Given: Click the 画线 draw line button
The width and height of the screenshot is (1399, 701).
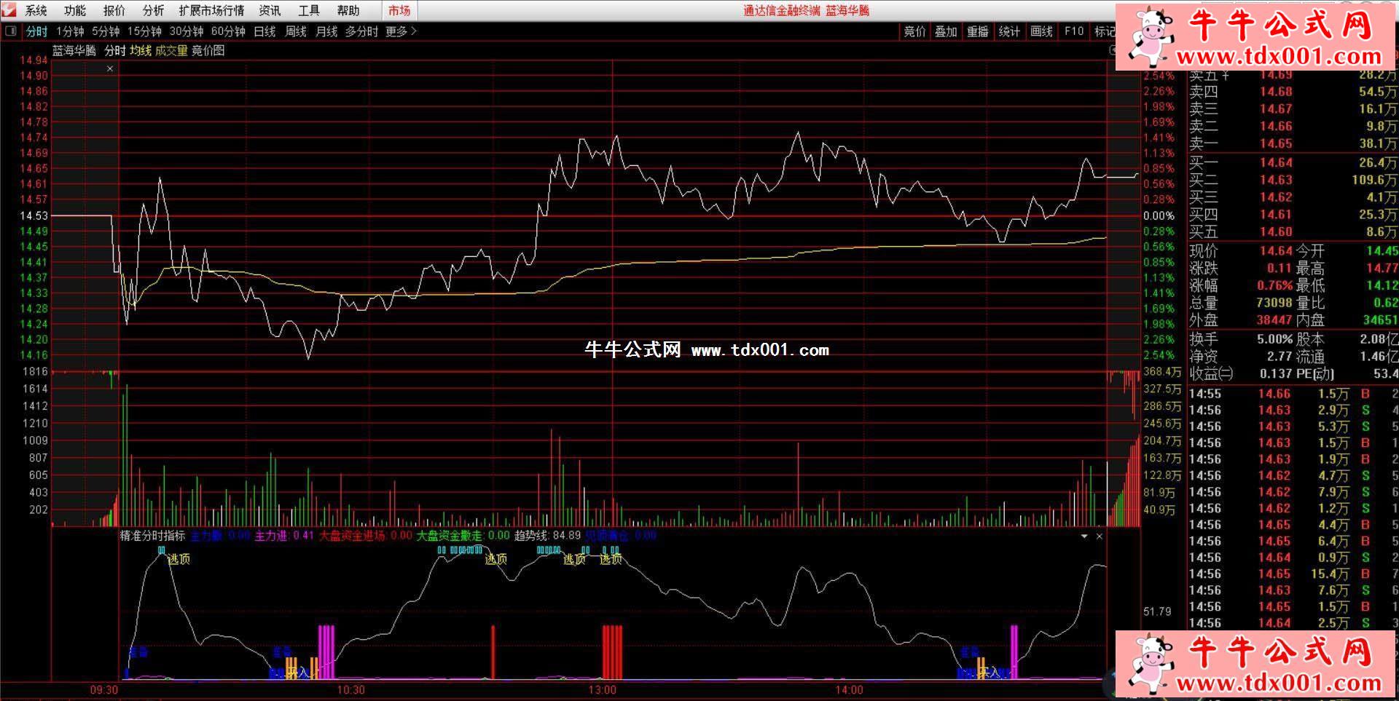Looking at the screenshot, I should click(x=1041, y=31).
